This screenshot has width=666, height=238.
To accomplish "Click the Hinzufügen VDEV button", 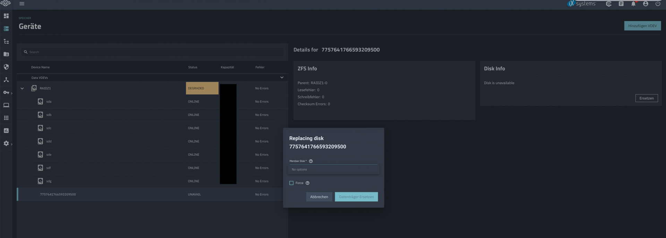I will [642, 26].
